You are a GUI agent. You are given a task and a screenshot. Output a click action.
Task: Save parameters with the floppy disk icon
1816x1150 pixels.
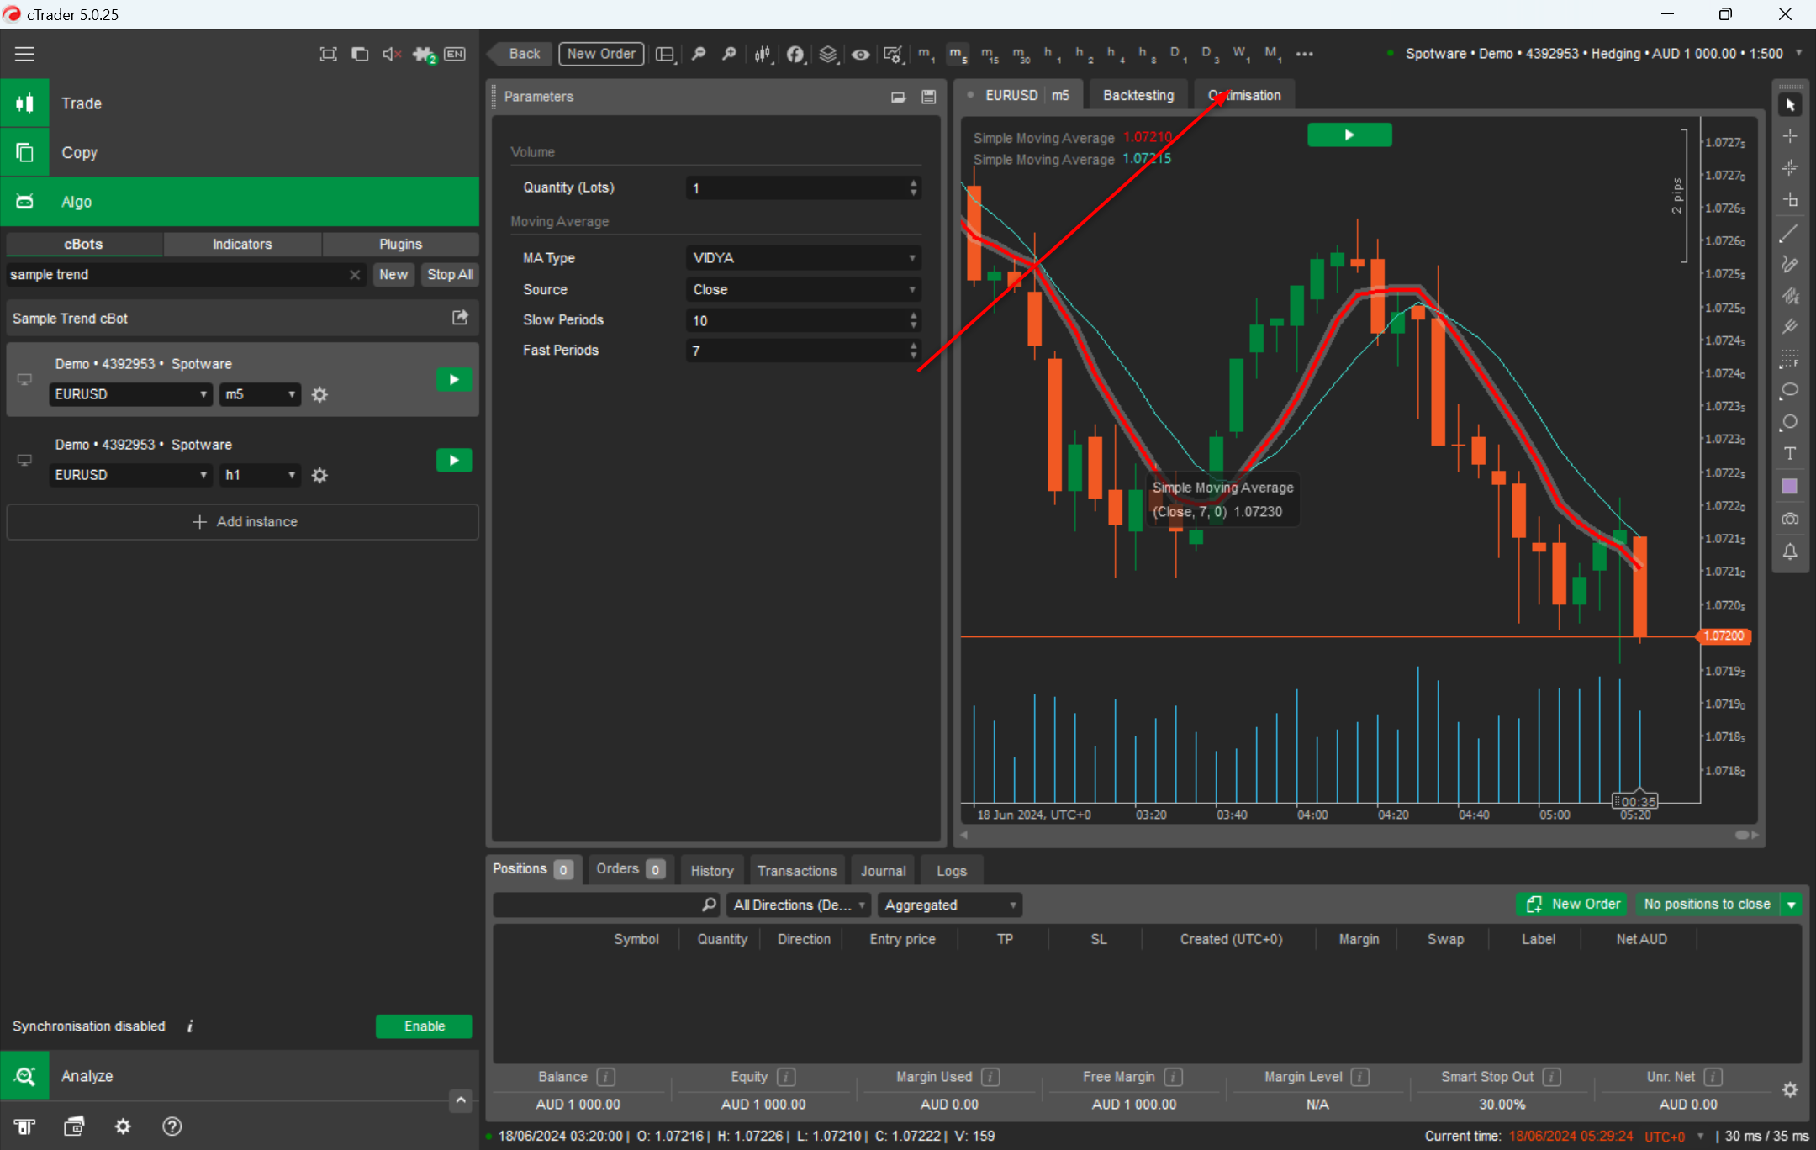pos(928,97)
